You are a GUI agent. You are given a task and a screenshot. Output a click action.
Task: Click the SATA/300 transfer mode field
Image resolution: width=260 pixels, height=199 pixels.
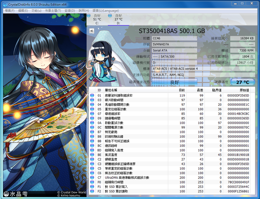pyautogui.click(x=174, y=56)
